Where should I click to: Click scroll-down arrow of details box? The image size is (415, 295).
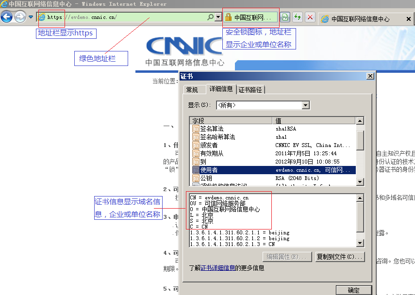point(360,243)
